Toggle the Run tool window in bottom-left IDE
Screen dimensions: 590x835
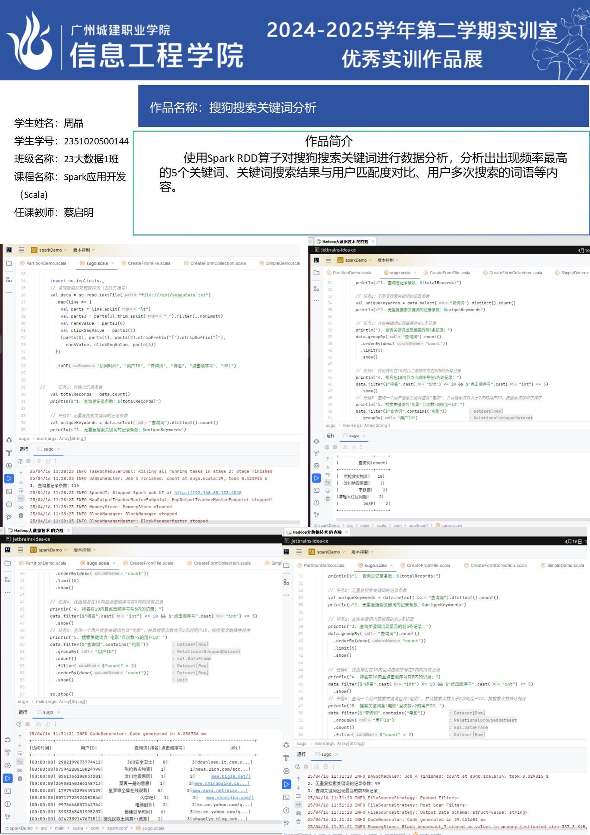pyautogui.click(x=7, y=778)
